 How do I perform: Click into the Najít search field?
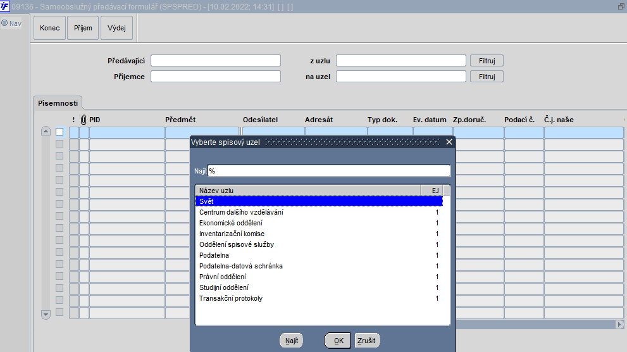pos(329,171)
